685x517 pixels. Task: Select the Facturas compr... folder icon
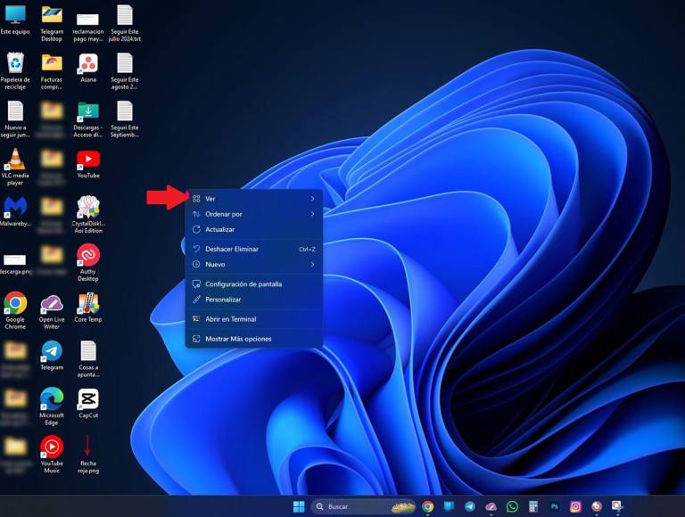pos(52,70)
